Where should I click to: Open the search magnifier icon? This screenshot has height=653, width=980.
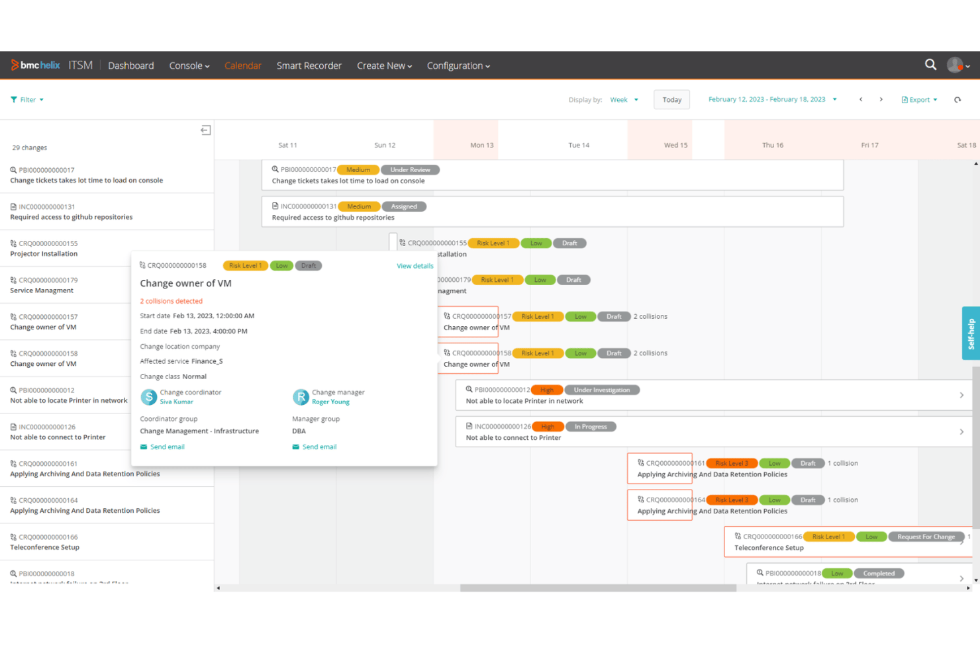930,65
